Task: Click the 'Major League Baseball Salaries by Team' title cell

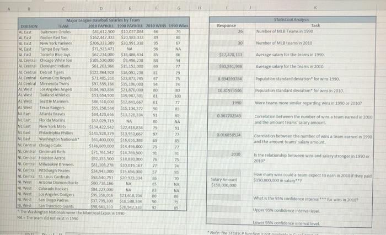Action: pos(103,20)
